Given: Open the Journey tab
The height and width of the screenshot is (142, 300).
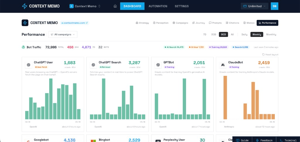Looking at the screenshot, I should tap(199, 23).
